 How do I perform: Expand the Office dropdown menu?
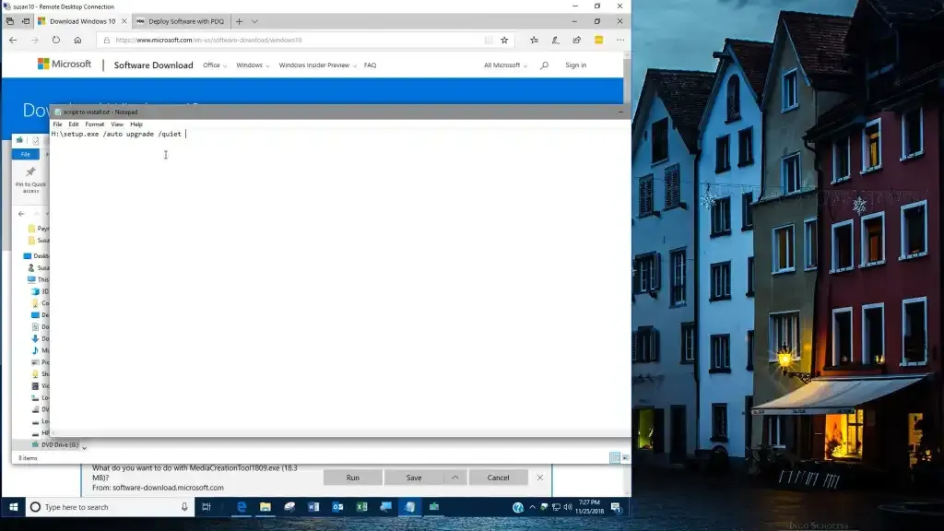[x=215, y=65]
